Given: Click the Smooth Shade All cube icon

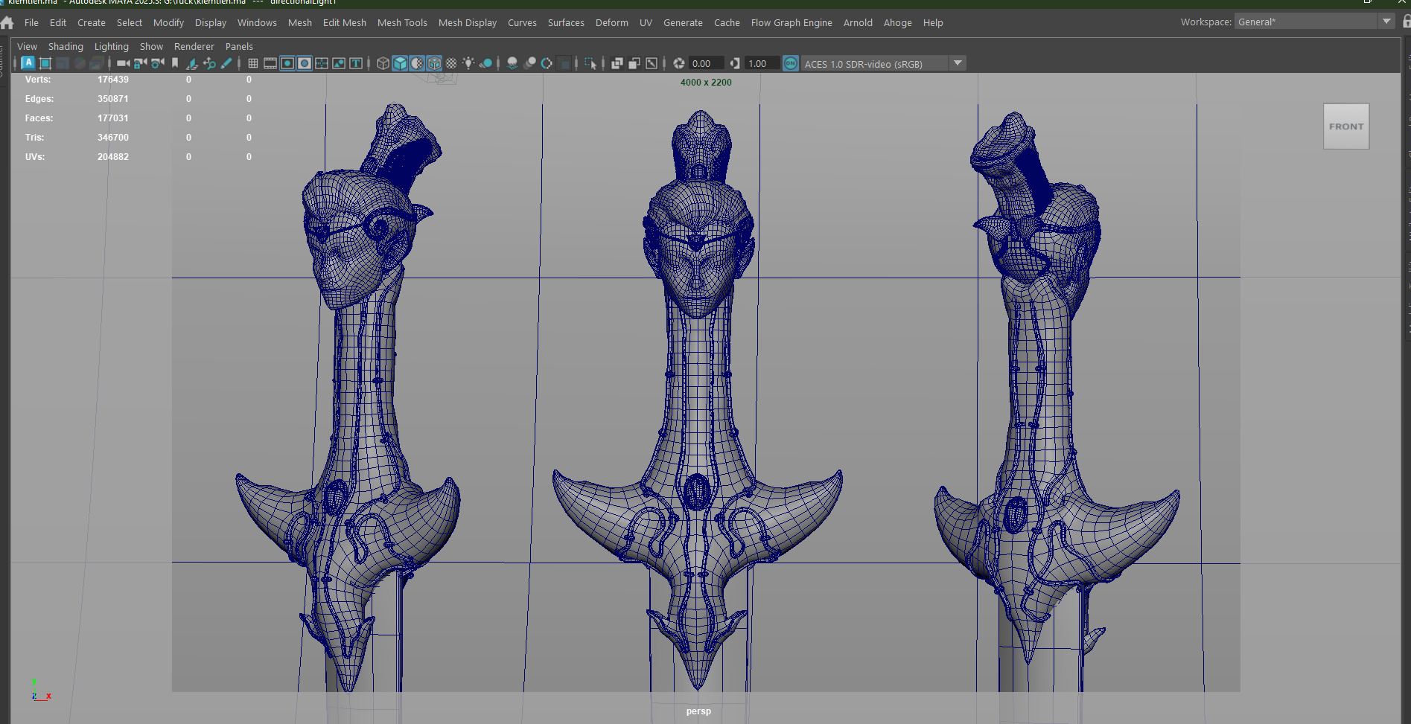Looking at the screenshot, I should (x=400, y=63).
